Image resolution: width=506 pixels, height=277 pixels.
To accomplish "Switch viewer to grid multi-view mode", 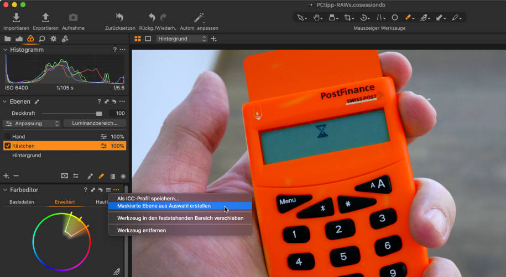I will pyautogui.click(x=138, y=39).
